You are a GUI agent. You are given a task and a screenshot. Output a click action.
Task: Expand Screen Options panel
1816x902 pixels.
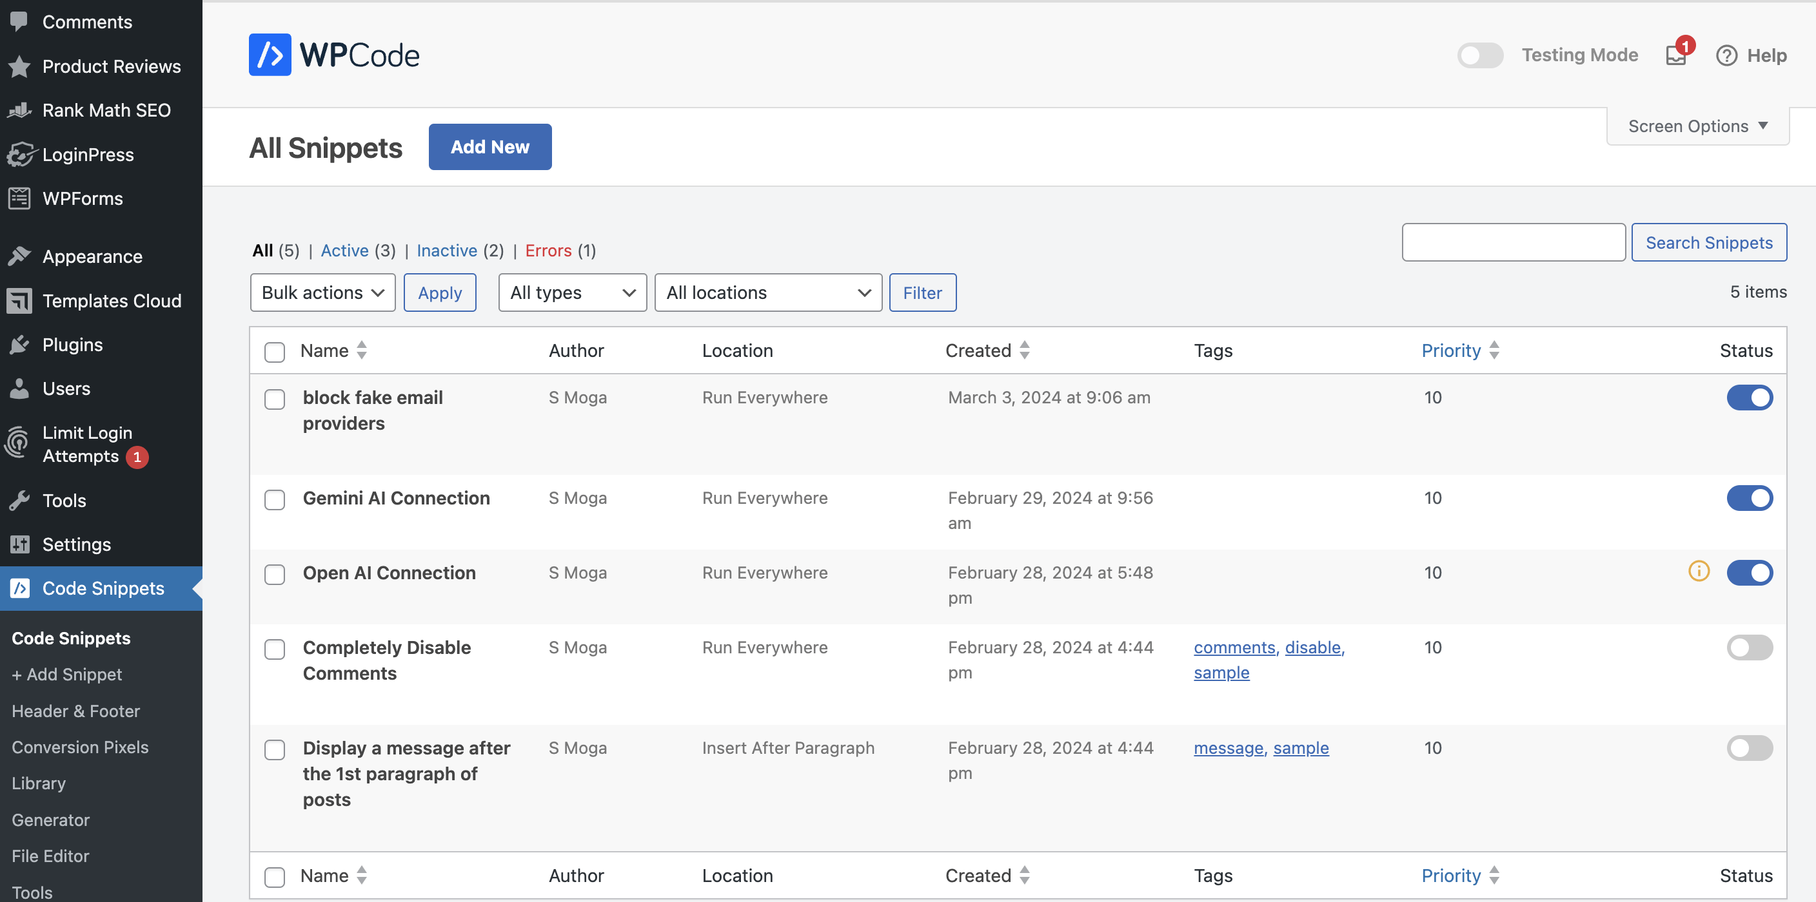point(1697,126)
